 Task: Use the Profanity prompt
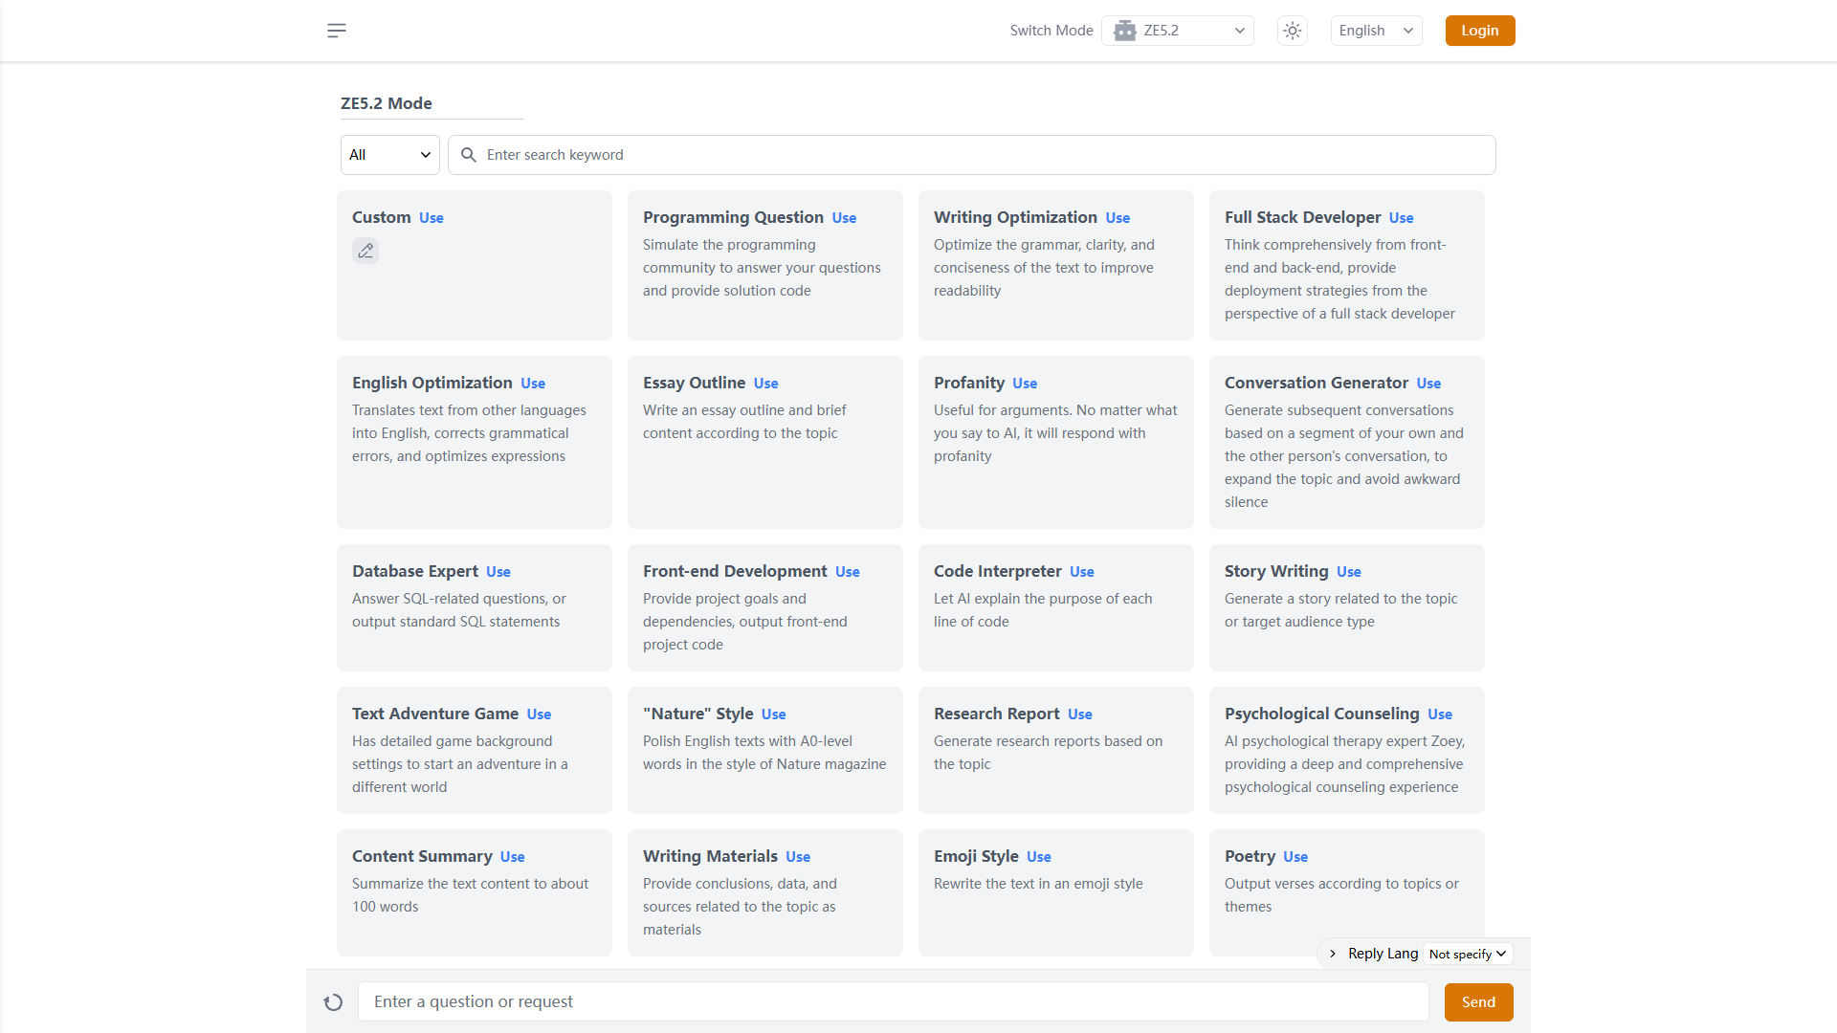(x=1025, y=384)
